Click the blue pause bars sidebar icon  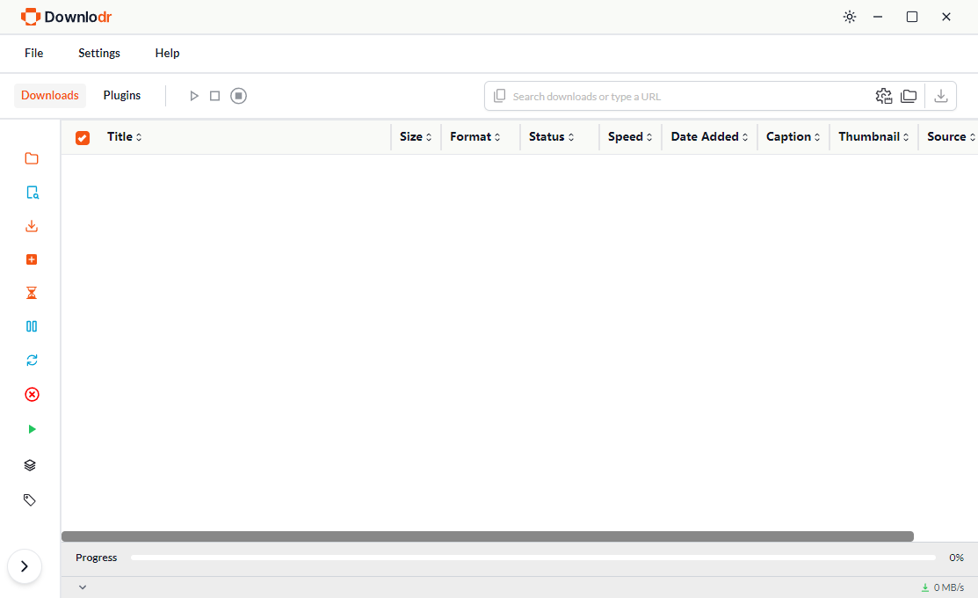coord(32,326)
